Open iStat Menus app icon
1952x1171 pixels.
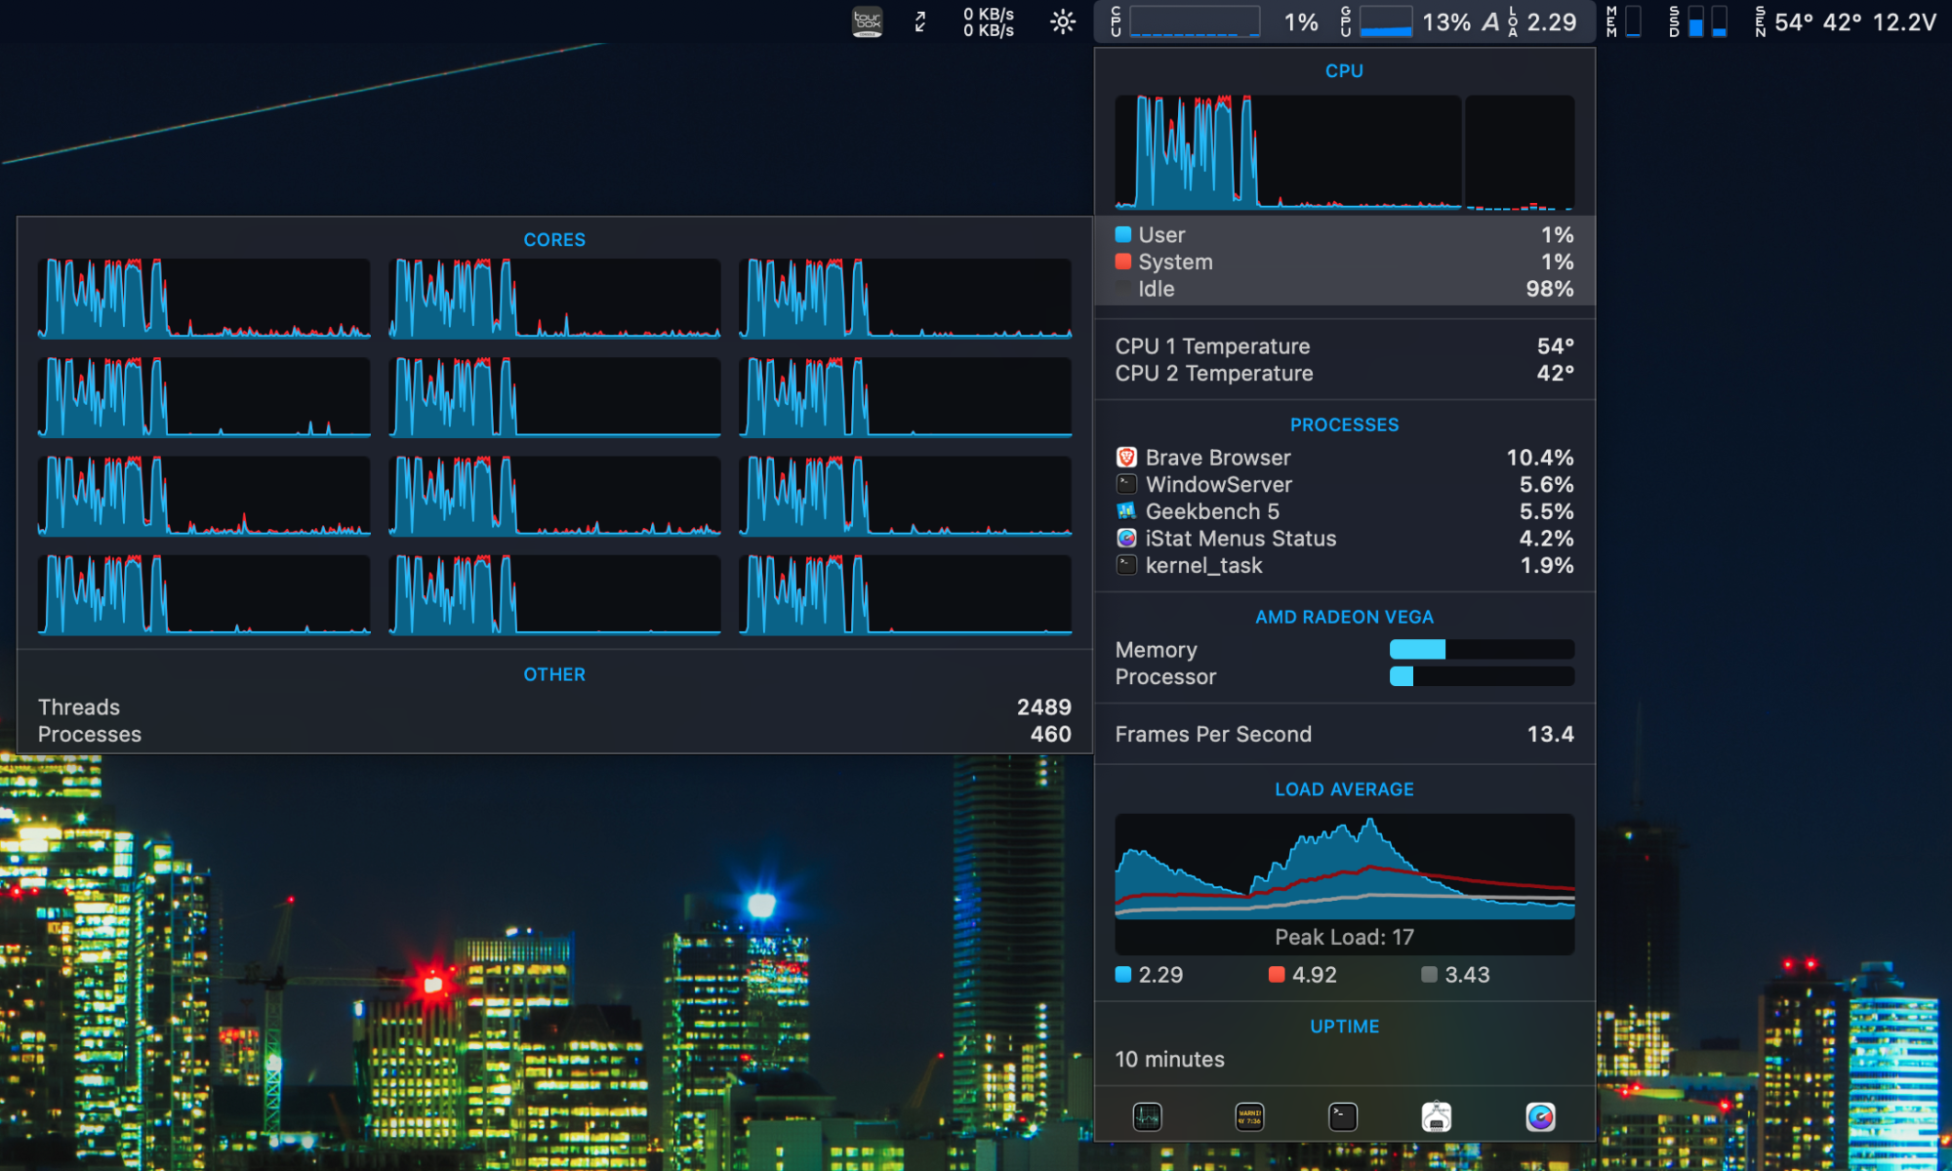[1540, 1116]
